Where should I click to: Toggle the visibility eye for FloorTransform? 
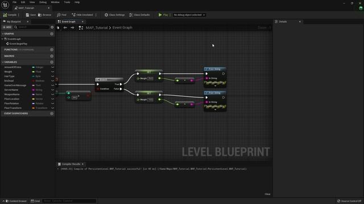point(52,108)
